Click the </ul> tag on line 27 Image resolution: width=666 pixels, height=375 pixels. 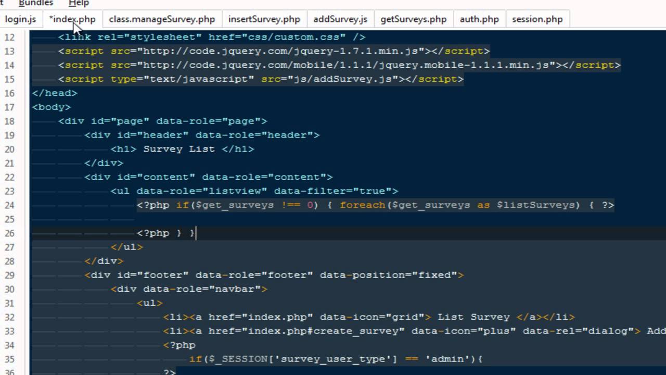[x=126, y=247]
